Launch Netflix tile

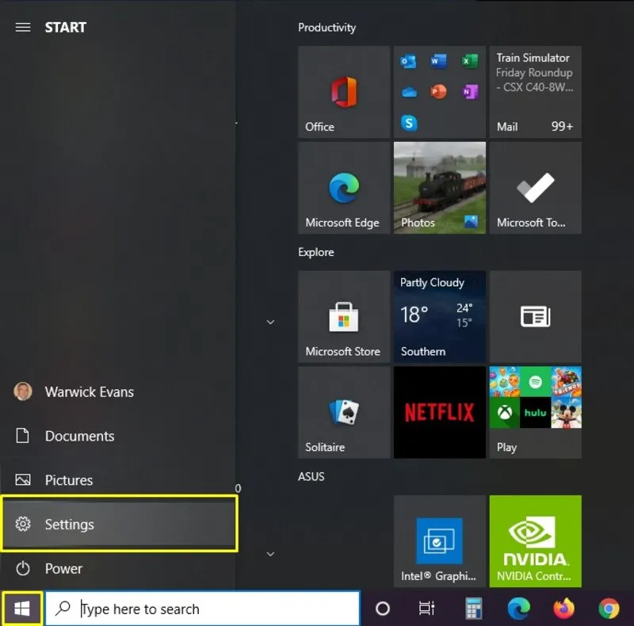pos(440,413)
